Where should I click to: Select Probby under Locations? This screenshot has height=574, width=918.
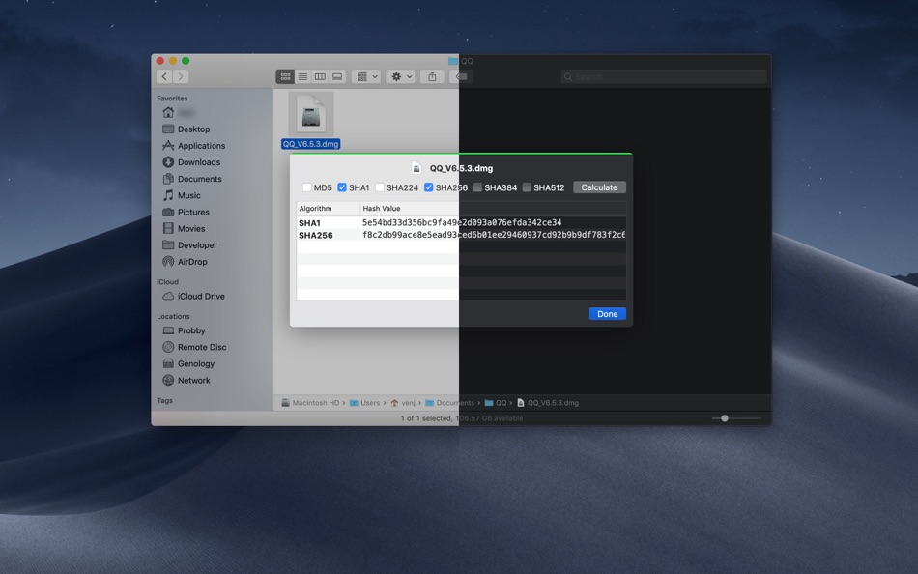click(184, 330)
